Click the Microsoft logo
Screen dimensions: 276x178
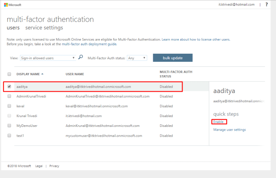tap(13, 5)
